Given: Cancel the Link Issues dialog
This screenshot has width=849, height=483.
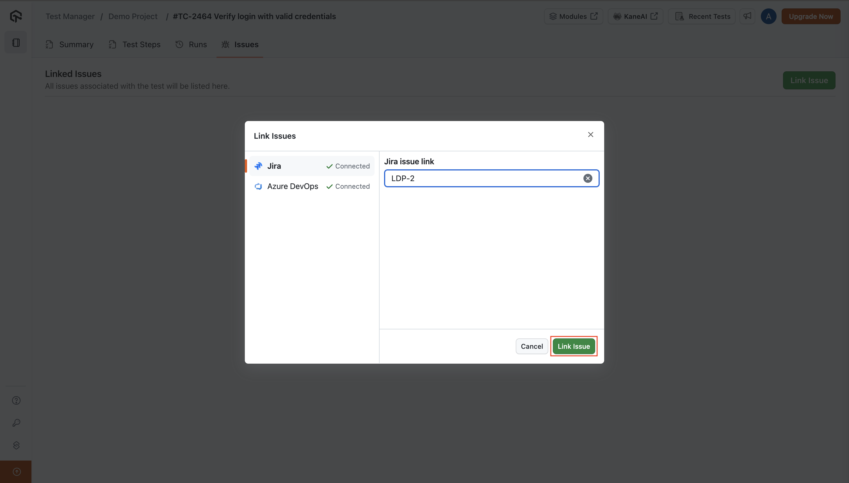Looking at the screenshot, I should coord(532,346).
